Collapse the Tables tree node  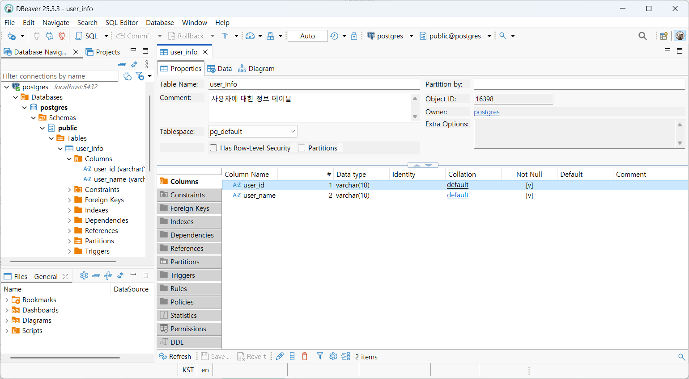click(x=51, y=138)
